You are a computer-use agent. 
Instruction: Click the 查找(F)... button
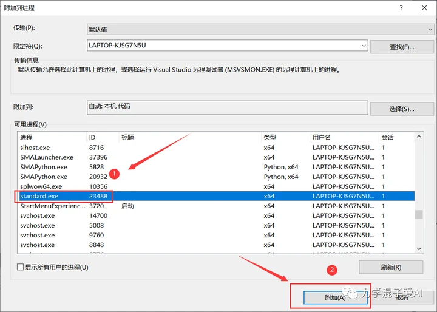pyautogui.click(x=402, y=47)
